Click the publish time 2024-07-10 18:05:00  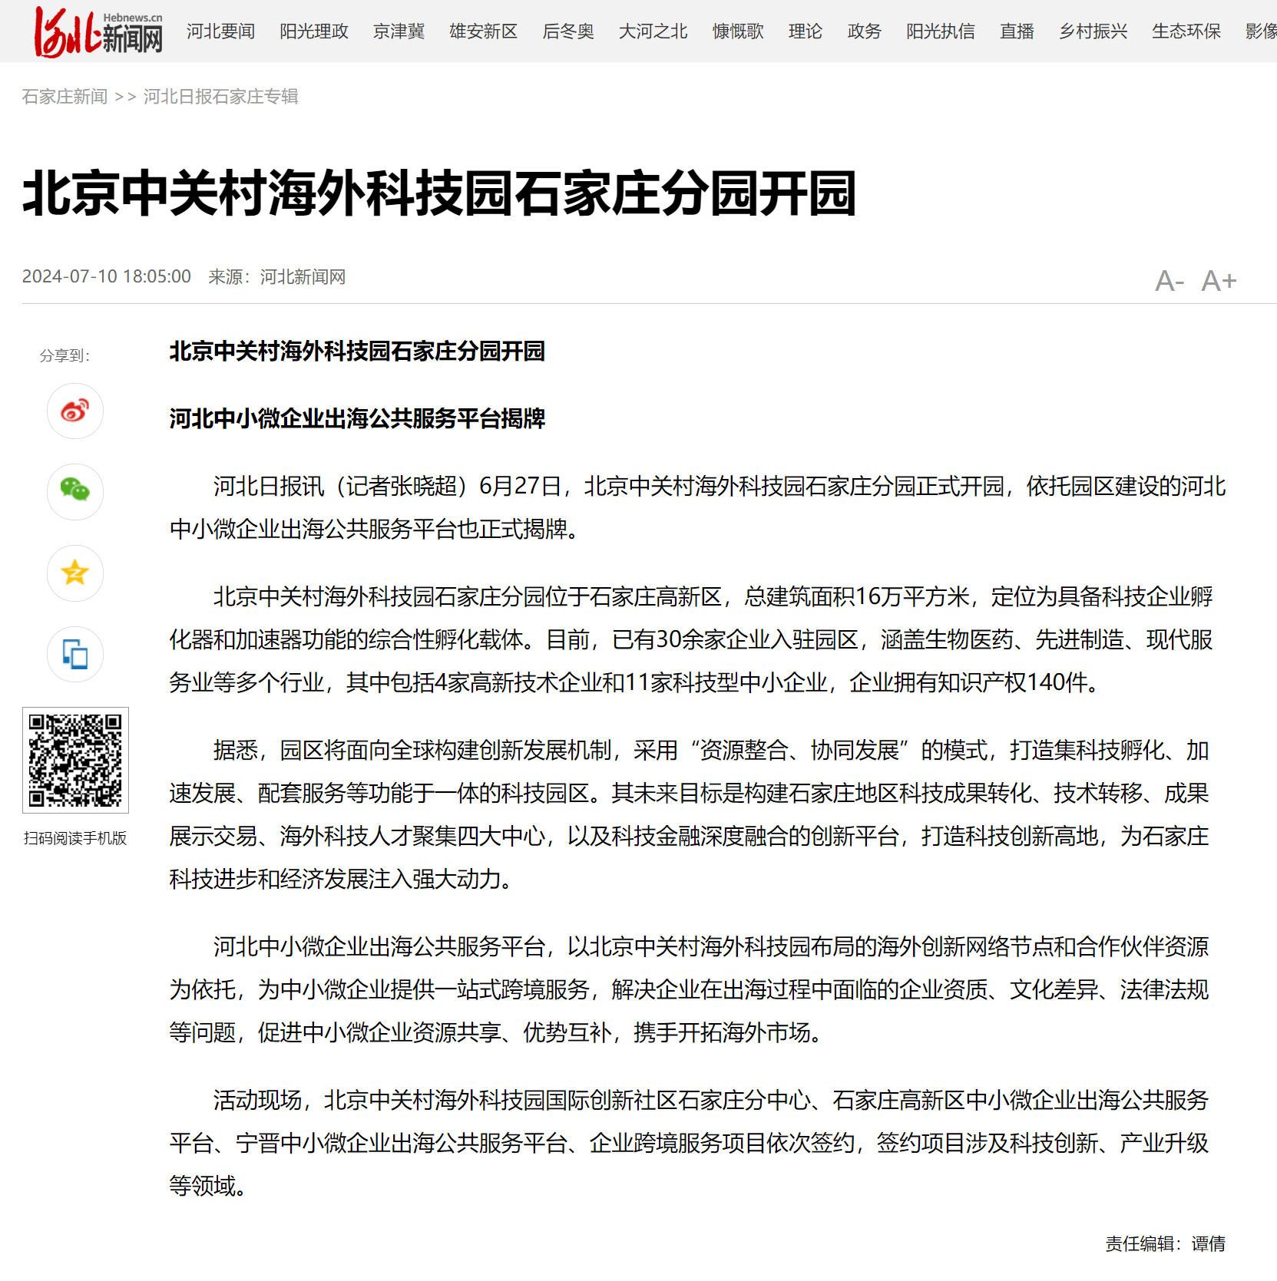tap(107, 277)
